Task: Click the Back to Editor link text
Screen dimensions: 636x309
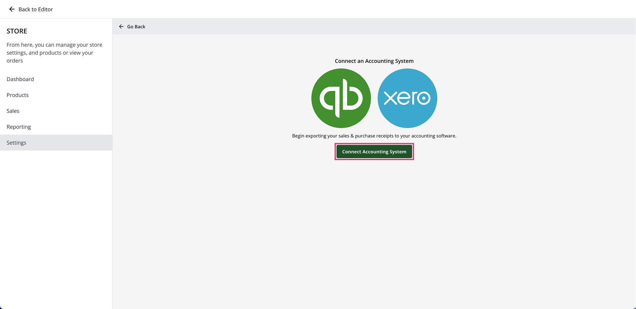Action: pos(36,9)
